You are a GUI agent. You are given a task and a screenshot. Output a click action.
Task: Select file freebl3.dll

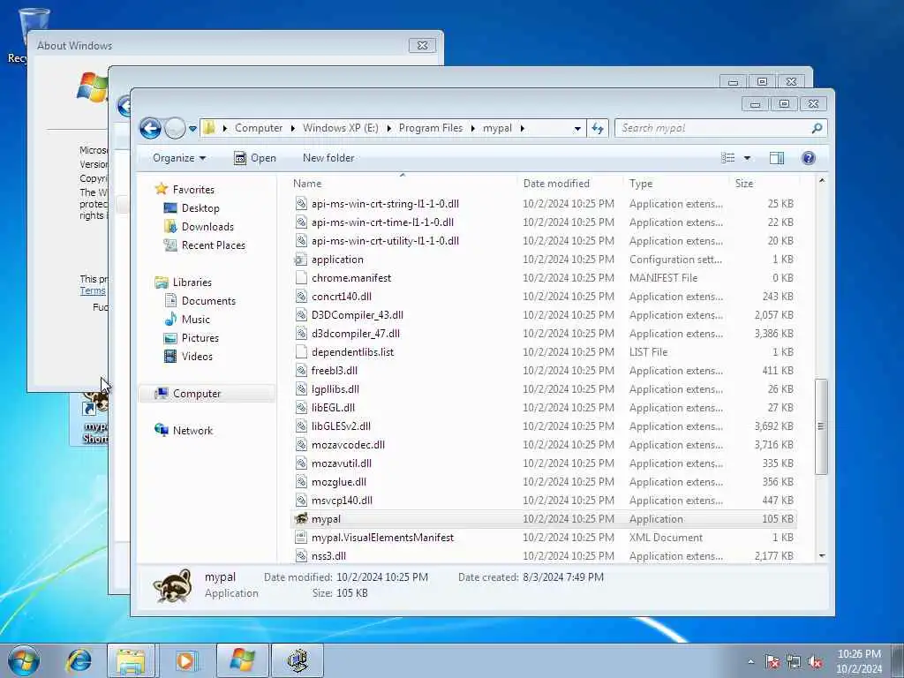[x=335, y=371]
